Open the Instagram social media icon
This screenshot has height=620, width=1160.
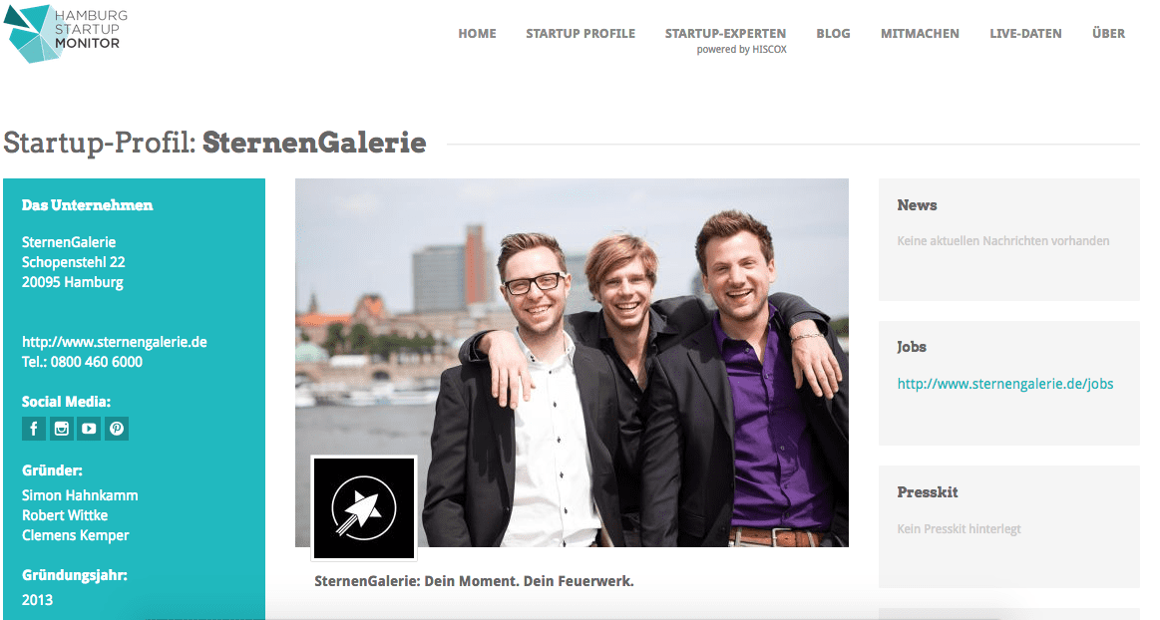(x=62, y=429)
